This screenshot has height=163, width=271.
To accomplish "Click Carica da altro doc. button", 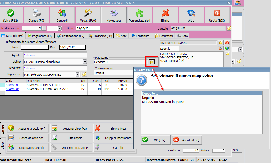I will point(28,138).
